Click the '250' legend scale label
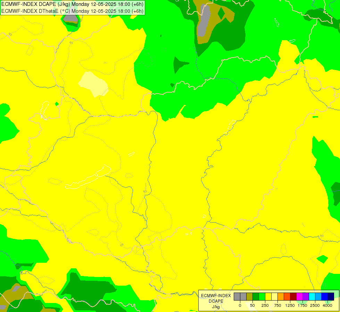The height and width of the screenshot is (312, 340). 265,305
